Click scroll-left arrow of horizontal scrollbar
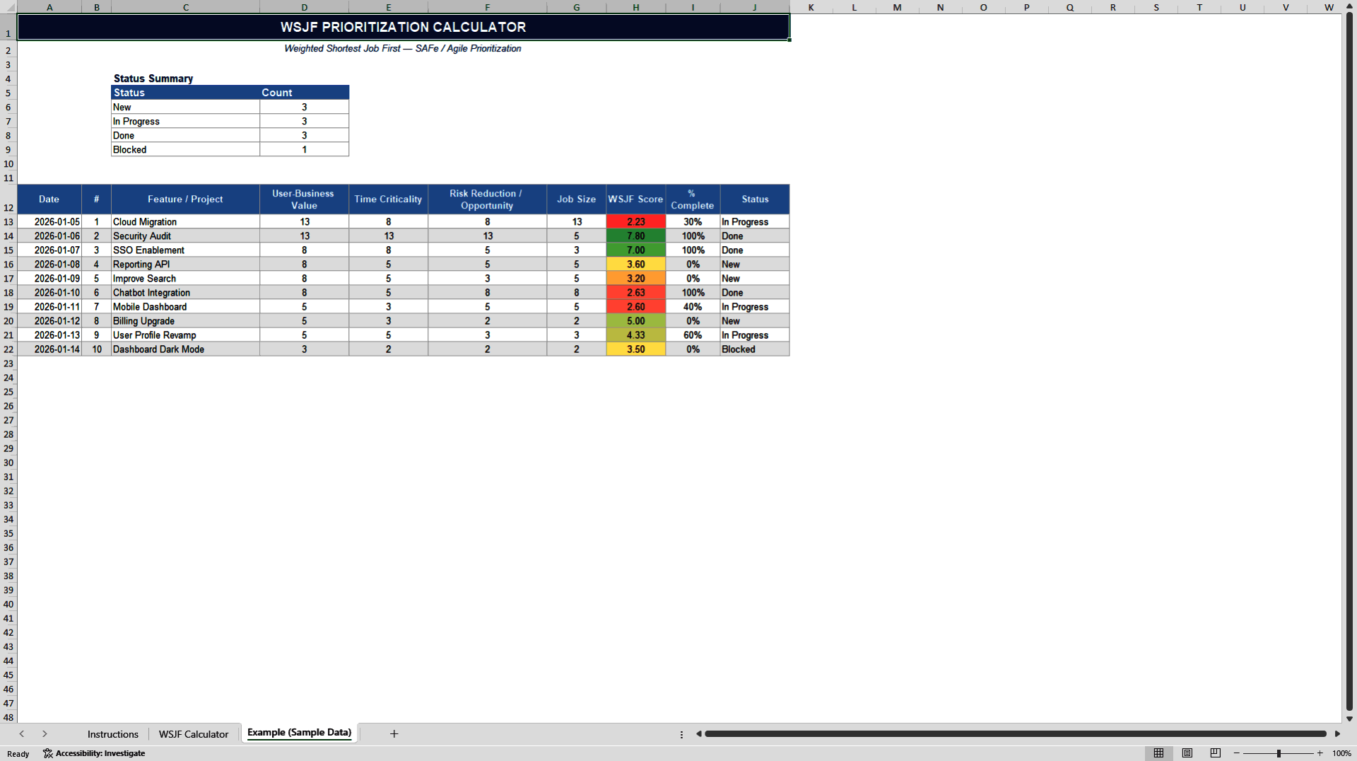The height and width of the screenshot is (761, 1357). [698, 734]
